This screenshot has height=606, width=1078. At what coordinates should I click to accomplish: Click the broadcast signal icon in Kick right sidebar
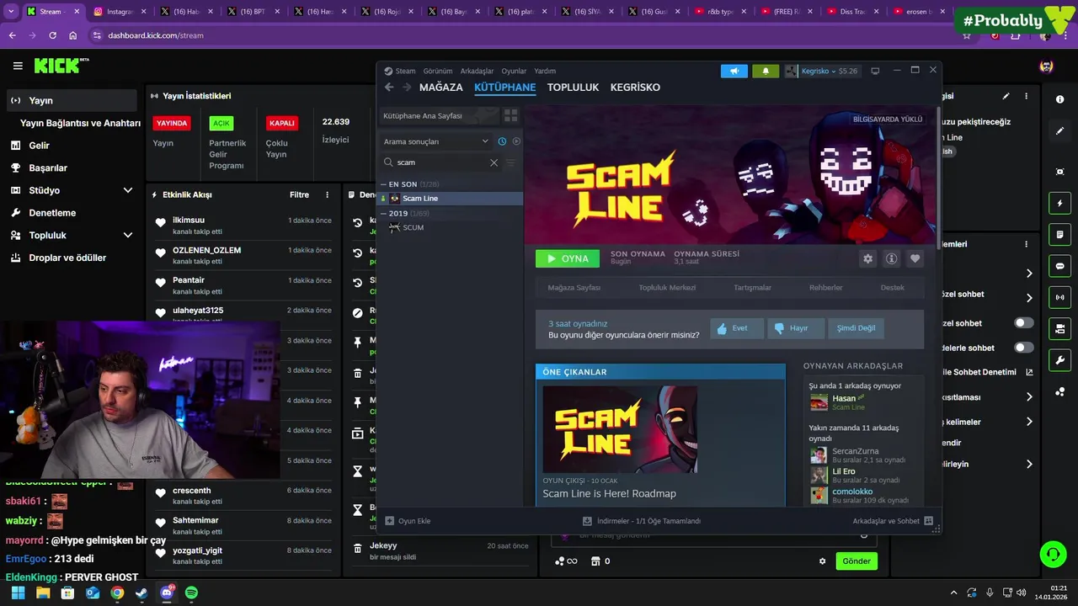click(x=1059, y=297)
